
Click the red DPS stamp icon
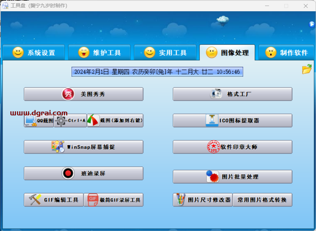pyautogui.click(x=214, y=147)
